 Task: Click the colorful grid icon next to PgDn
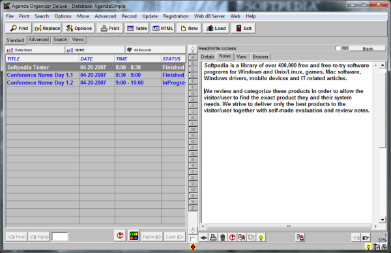coord(134,235)
